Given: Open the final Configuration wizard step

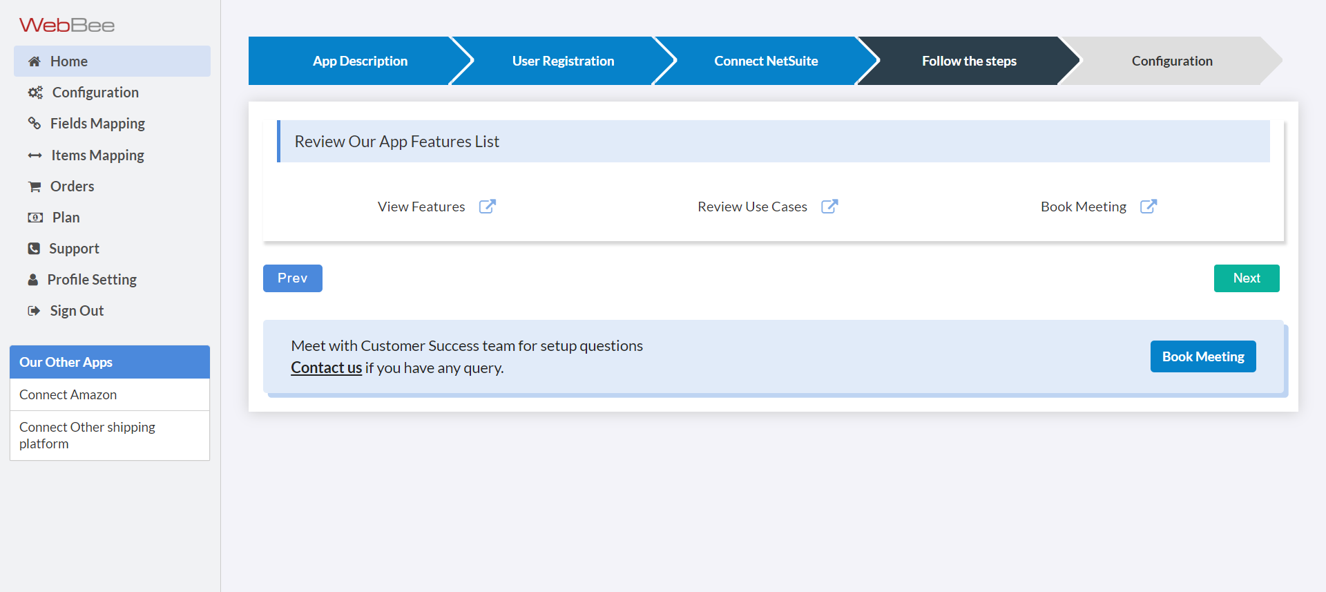Looking at the screenshot, I should coord(1171,61).
